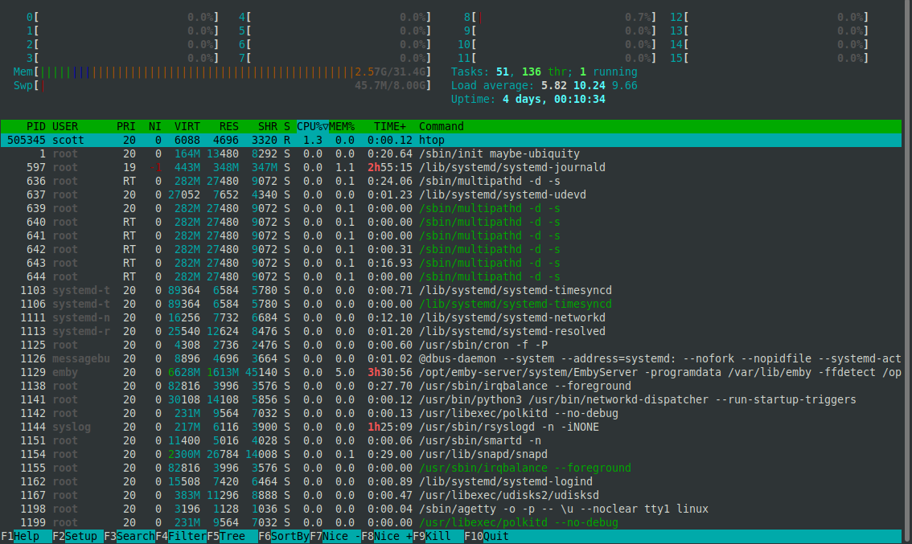Select the /sbin/init maybe-ubiquity process row

pos(450,153)
